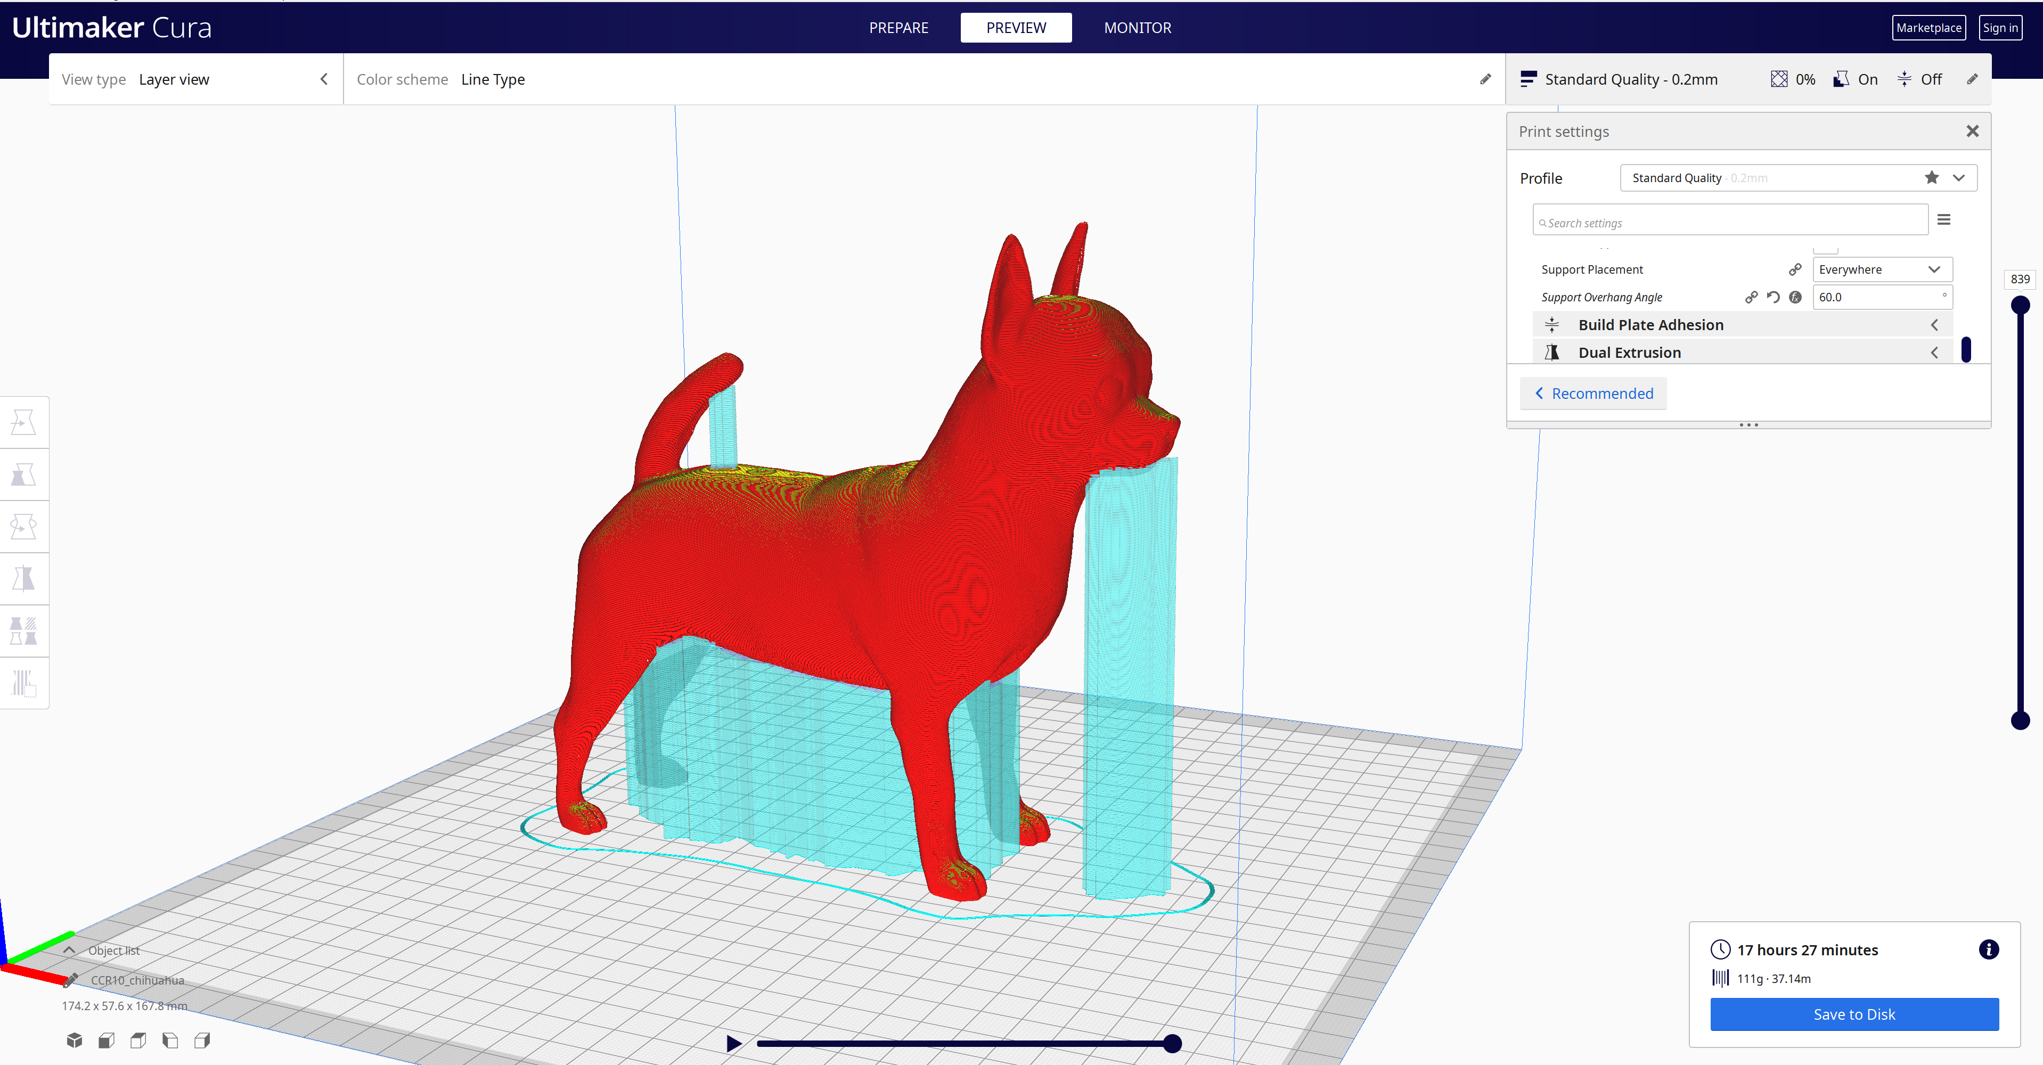Open the settings visibility hamburger menu
The height and width of the screenshot is (1065, 2043).
click(x=1944, y=220)
